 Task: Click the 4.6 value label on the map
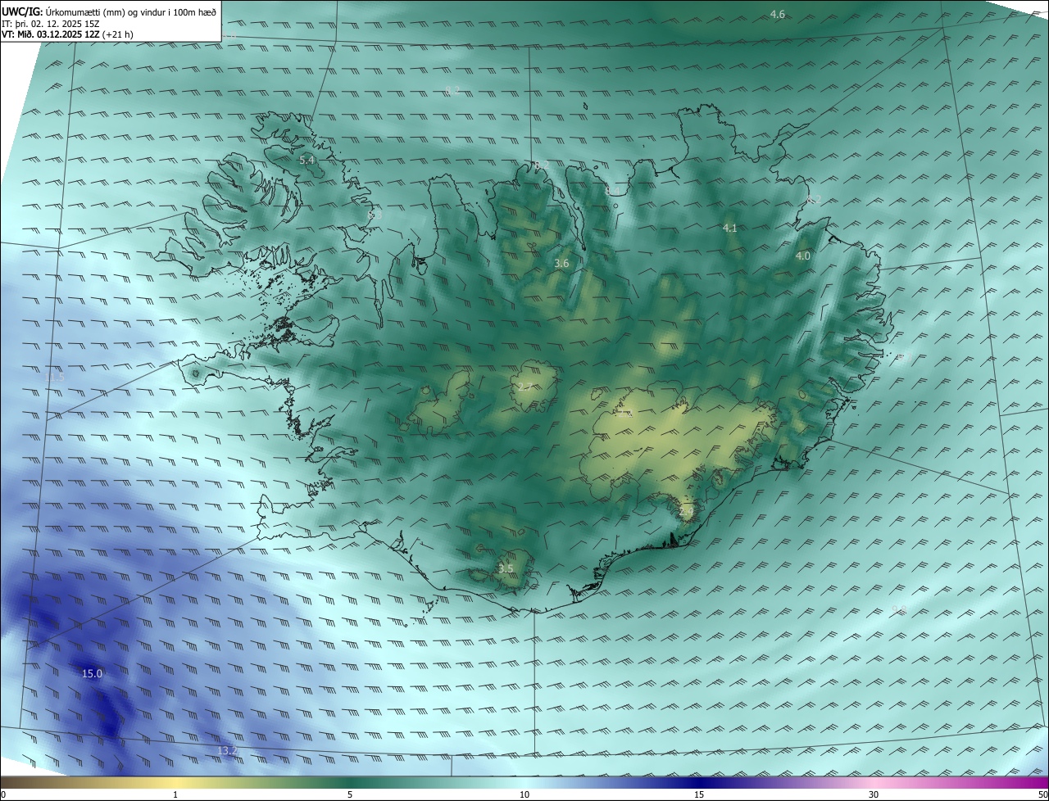(x=778, y=15)
